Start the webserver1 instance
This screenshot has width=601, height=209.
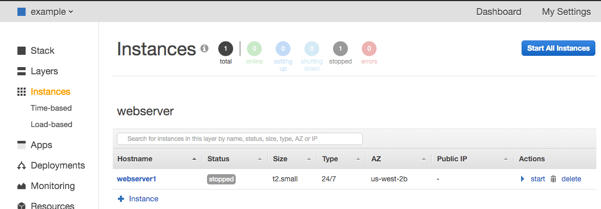537,179
